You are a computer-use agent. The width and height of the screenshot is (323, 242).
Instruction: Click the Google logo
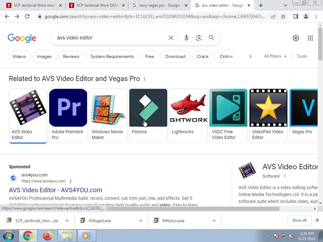22,38
